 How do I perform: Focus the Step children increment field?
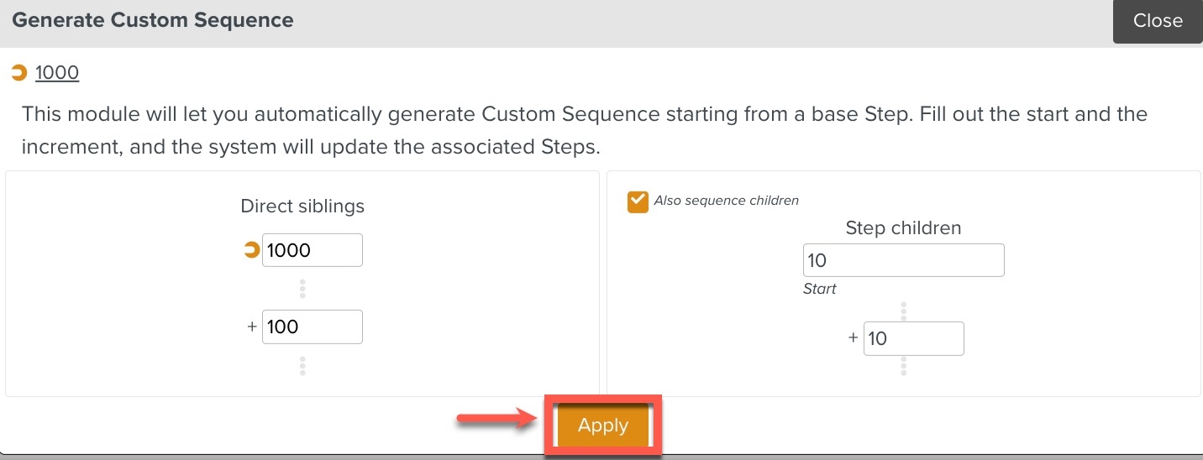[913, 338]
